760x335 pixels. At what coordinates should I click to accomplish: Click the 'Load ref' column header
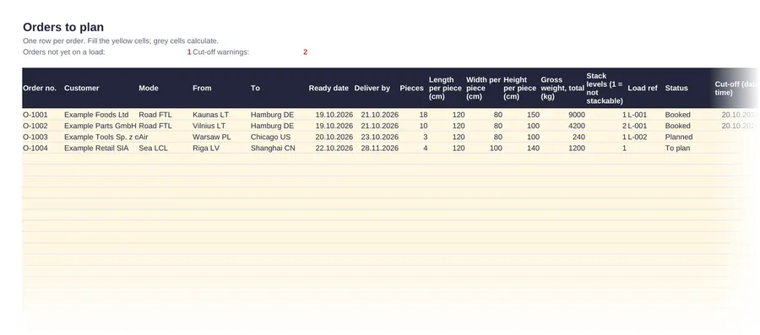(643, 88)
